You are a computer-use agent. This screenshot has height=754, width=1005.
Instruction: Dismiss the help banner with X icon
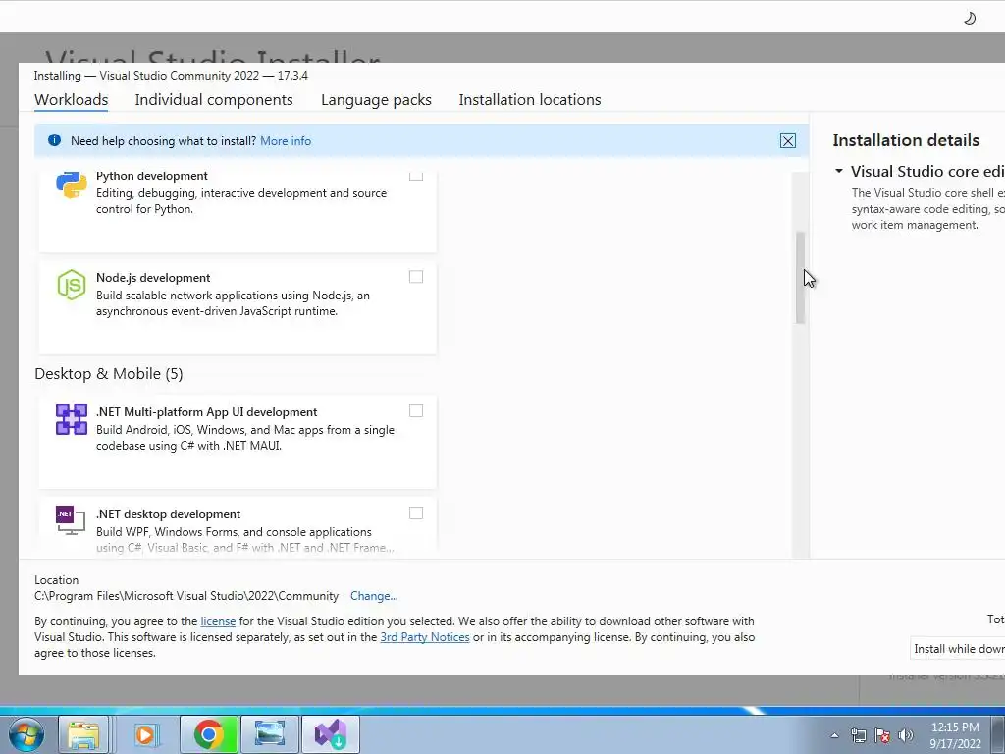788,141
